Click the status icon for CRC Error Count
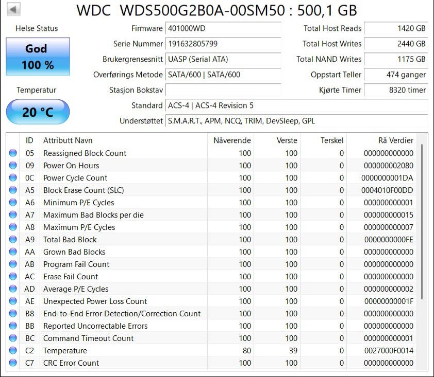 (13, 363)
